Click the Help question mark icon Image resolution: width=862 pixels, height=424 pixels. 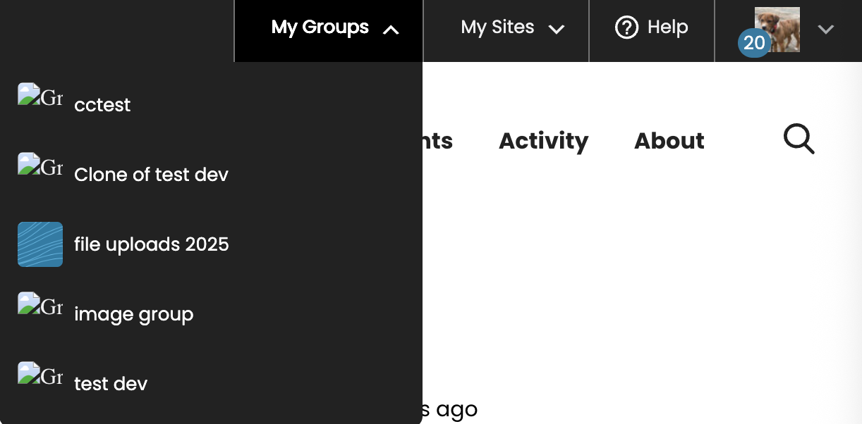[626, 27]
